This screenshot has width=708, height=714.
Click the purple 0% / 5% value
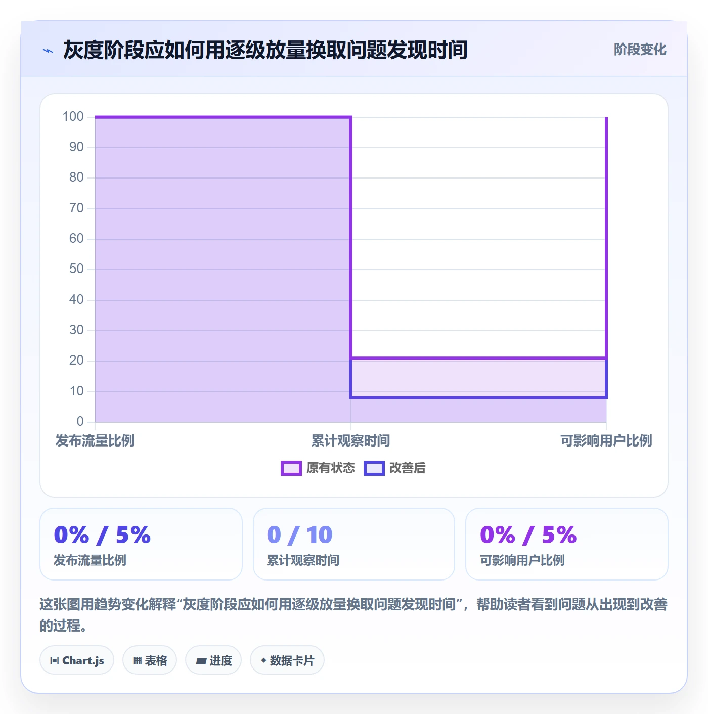tap(528, 534)
